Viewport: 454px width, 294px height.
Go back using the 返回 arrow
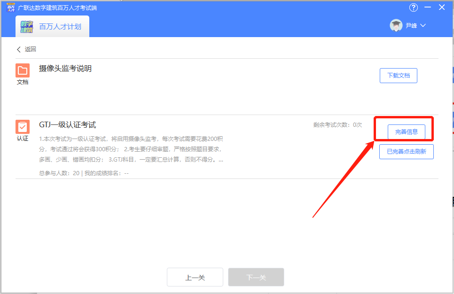pos(19,49)
